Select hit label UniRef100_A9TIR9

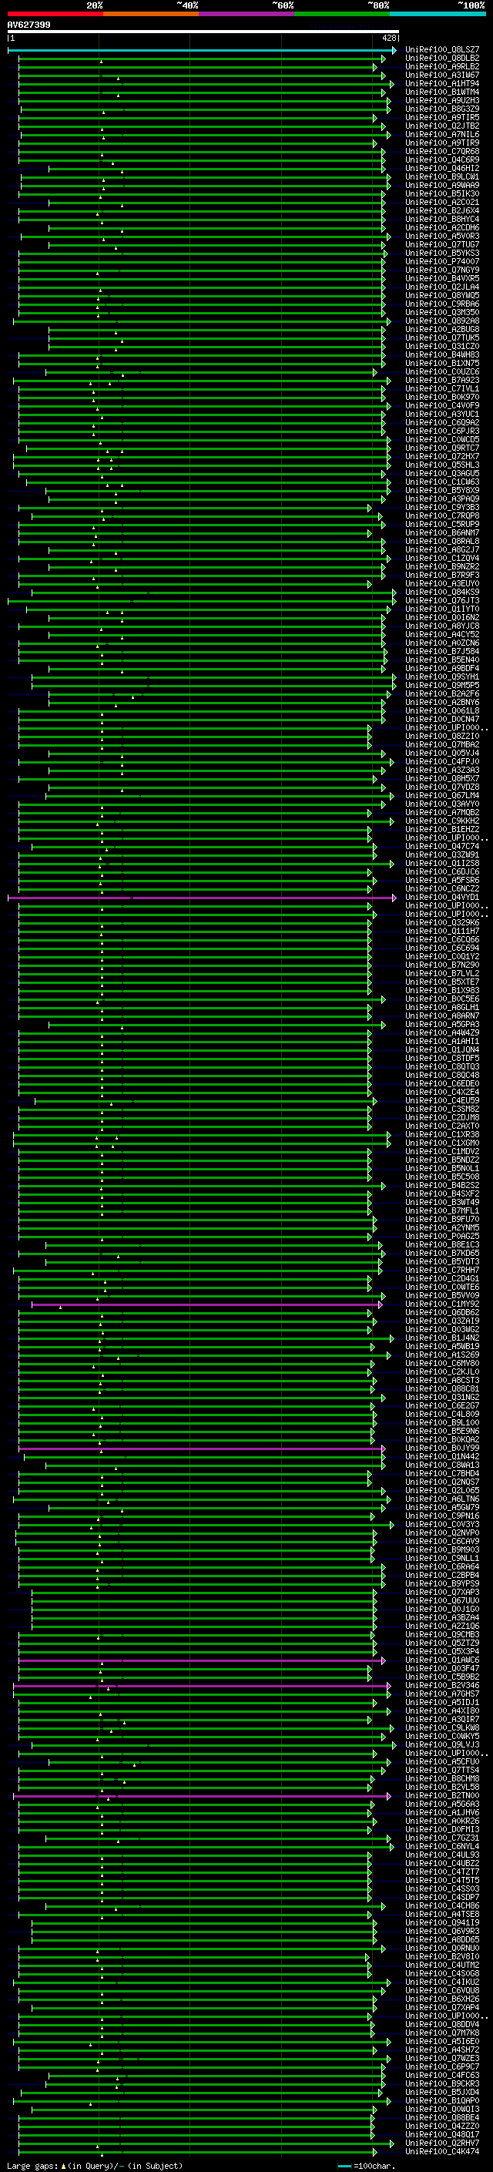(442, 143)
